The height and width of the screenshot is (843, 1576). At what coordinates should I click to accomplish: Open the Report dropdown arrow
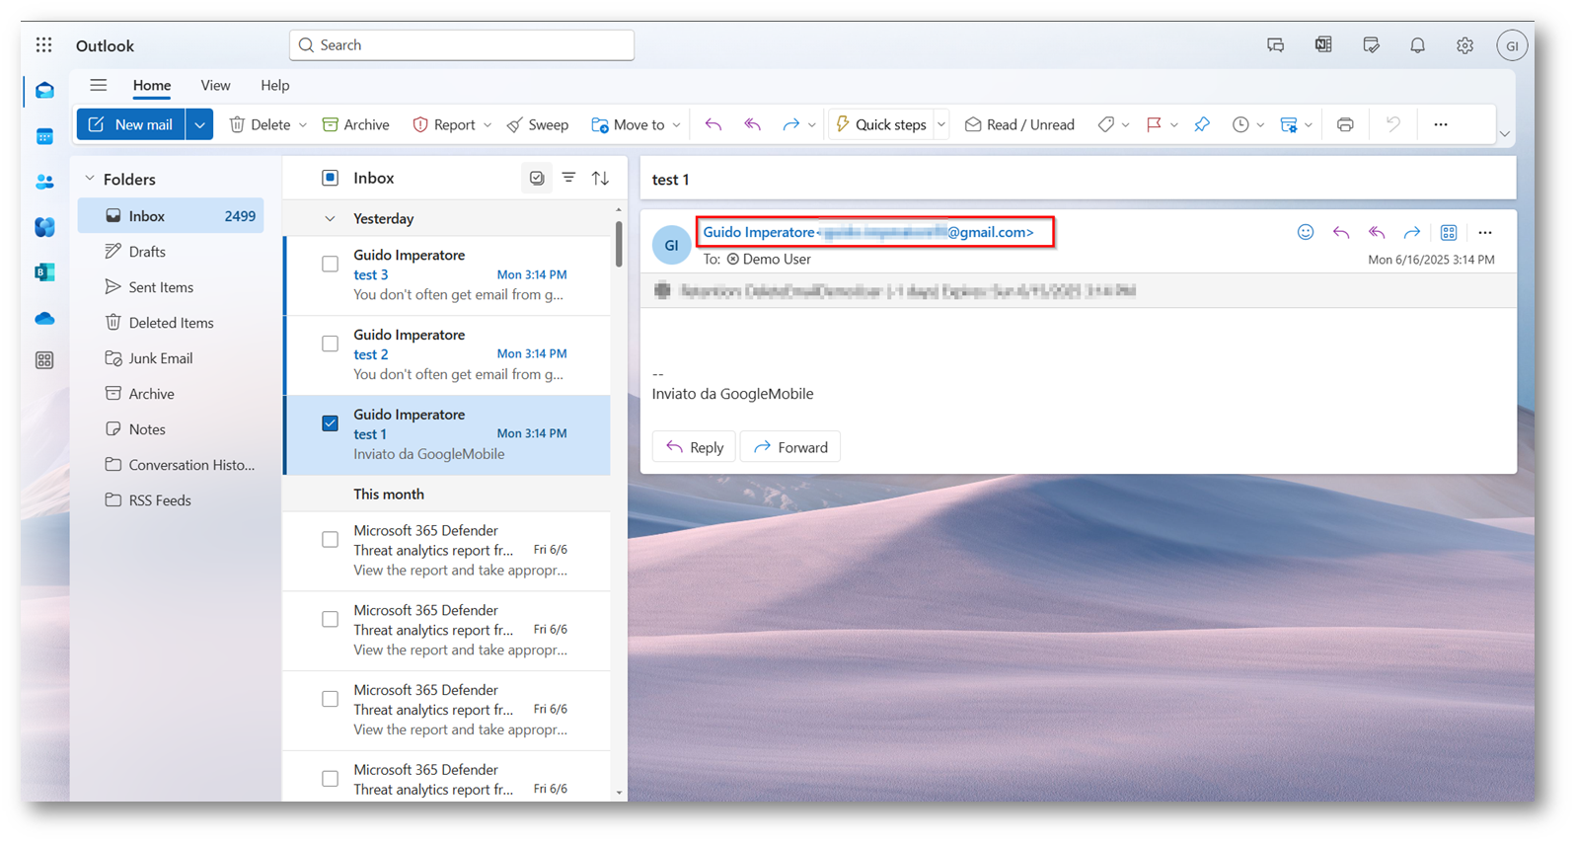coord(488,124)
